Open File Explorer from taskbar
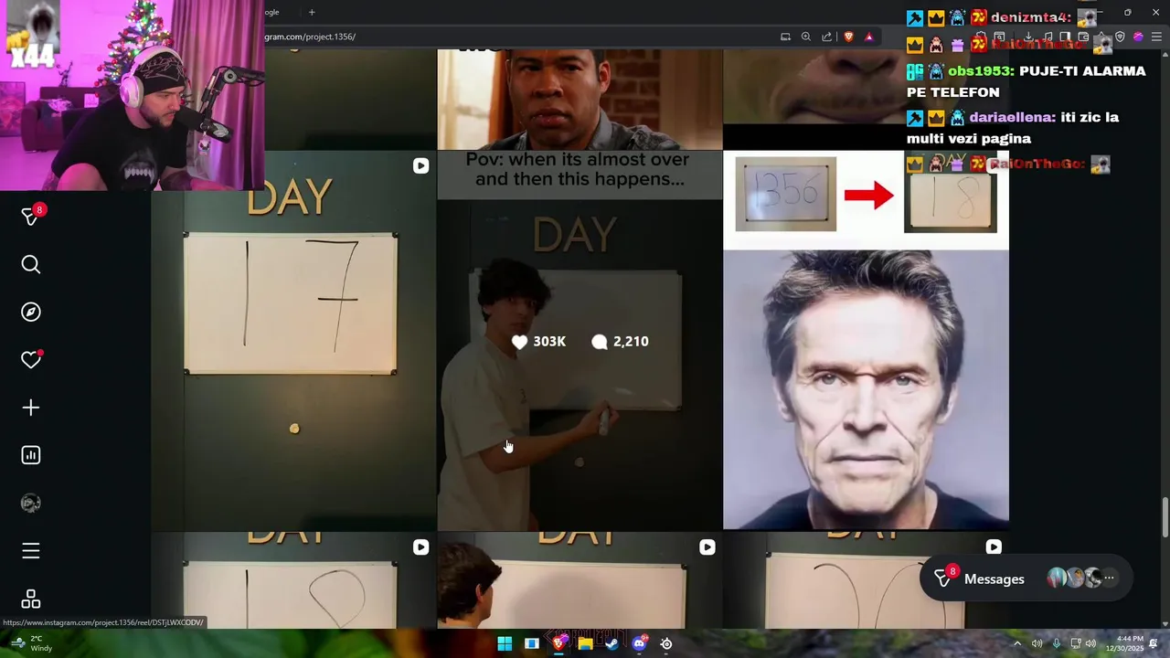 coord(585,643)
